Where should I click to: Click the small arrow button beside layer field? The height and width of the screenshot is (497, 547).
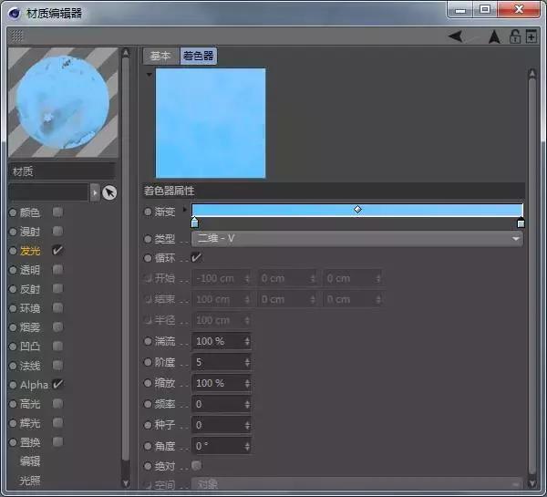tap(95, 192)
